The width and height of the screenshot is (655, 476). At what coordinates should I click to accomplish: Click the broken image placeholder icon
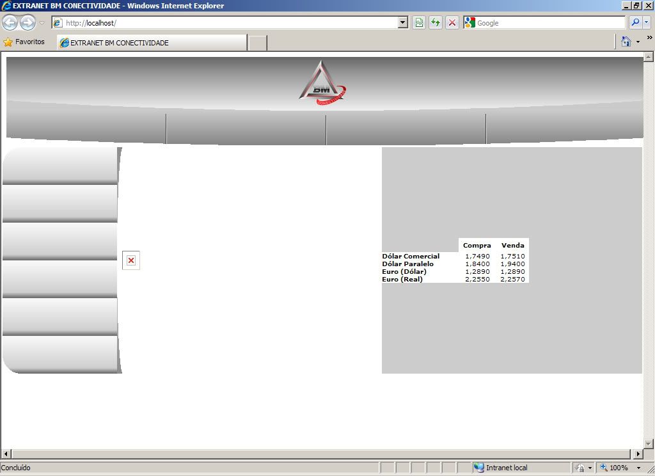(x=131, y=260)
